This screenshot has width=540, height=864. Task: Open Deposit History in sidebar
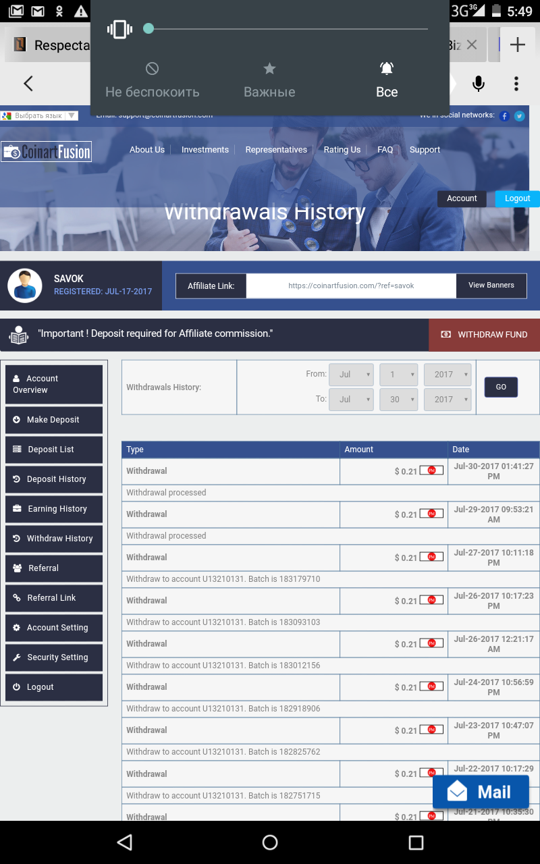click(x=54, y=479)
